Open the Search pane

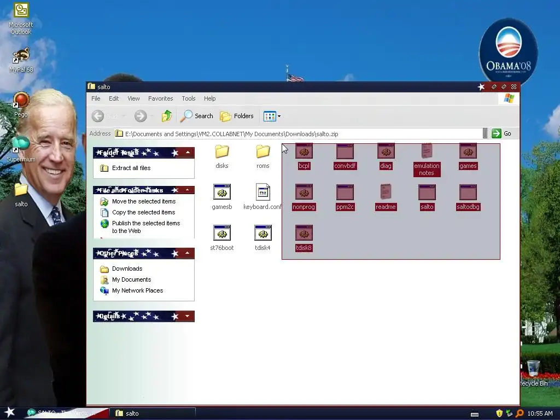point(196,116)
